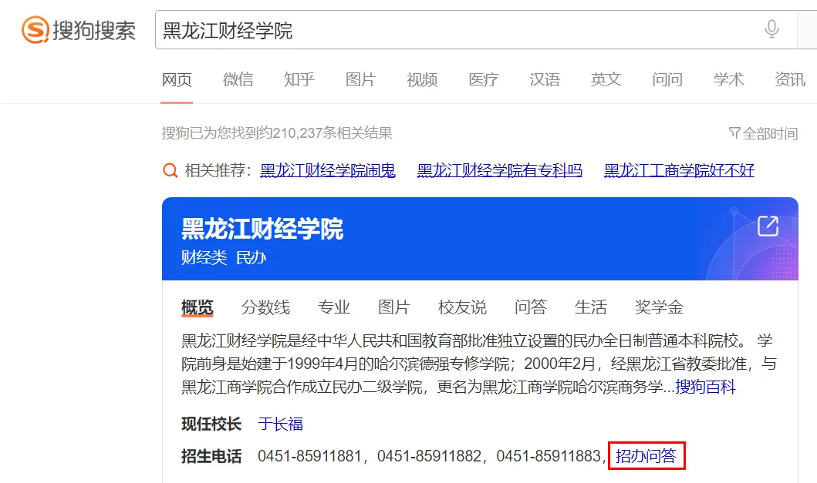
Task: Click the orange related-search magnifier icon
Action: point(170,171)
